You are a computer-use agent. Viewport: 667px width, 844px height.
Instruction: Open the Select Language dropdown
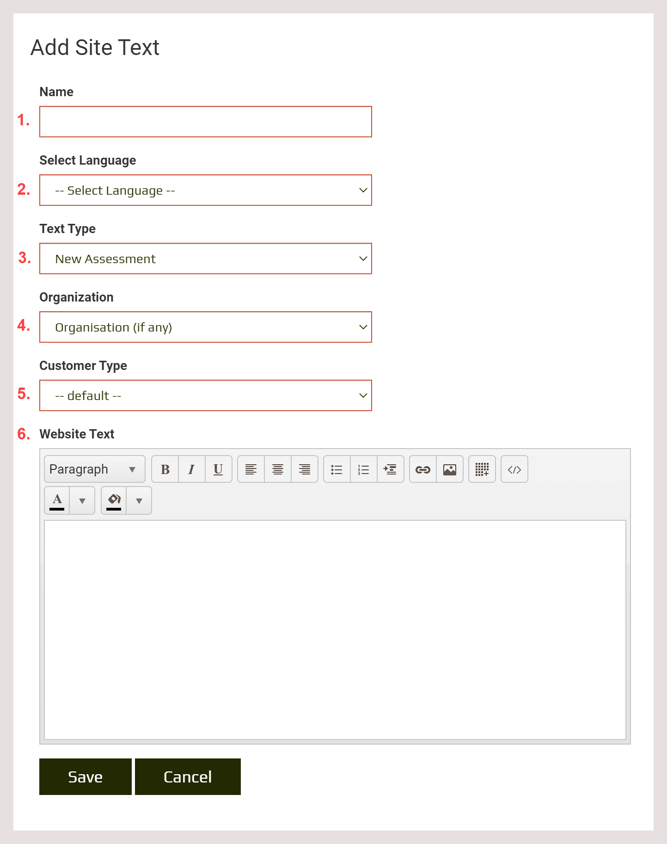coord(206,190)
